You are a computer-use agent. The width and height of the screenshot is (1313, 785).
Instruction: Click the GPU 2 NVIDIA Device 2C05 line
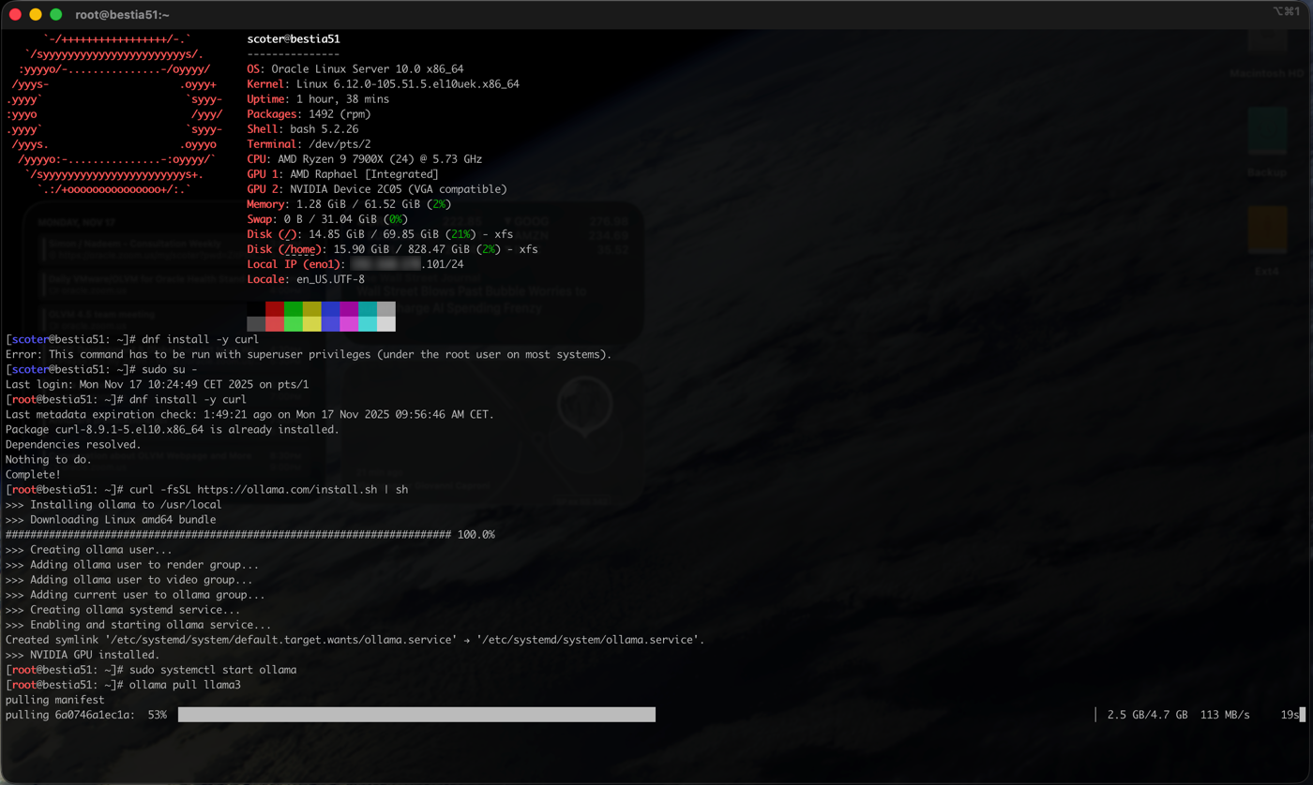(377, 189)
